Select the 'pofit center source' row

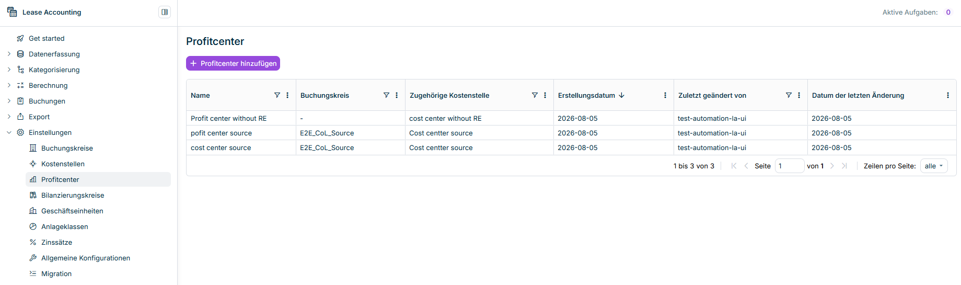[571, 133]
